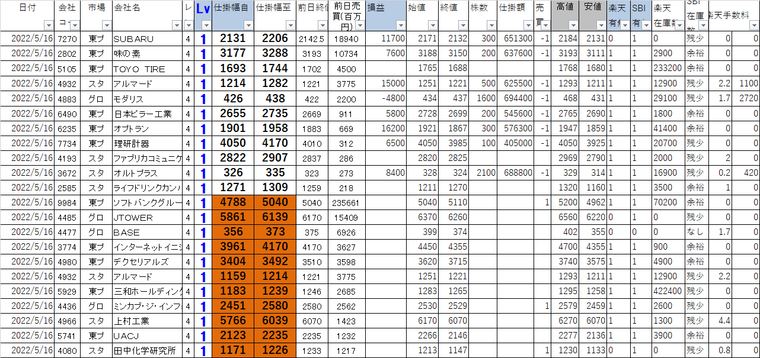Viewport: 760px width, 358px height.
Task: Select orange cell with value 2580
Action: click(275, 306)
